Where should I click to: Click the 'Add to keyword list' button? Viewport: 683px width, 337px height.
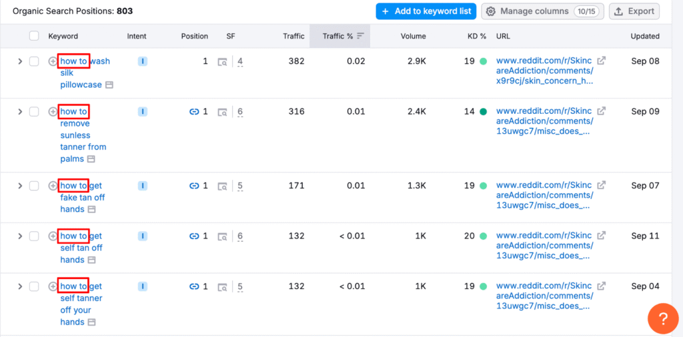(426, 11)
